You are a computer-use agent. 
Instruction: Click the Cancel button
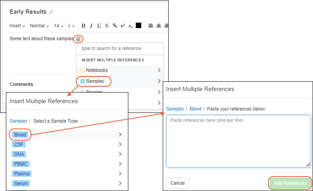[177, 183]
